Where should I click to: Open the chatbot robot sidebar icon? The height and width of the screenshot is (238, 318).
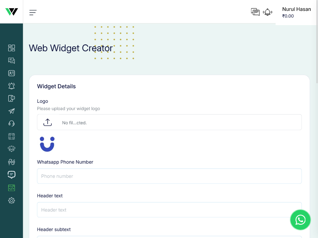[12, 149]
